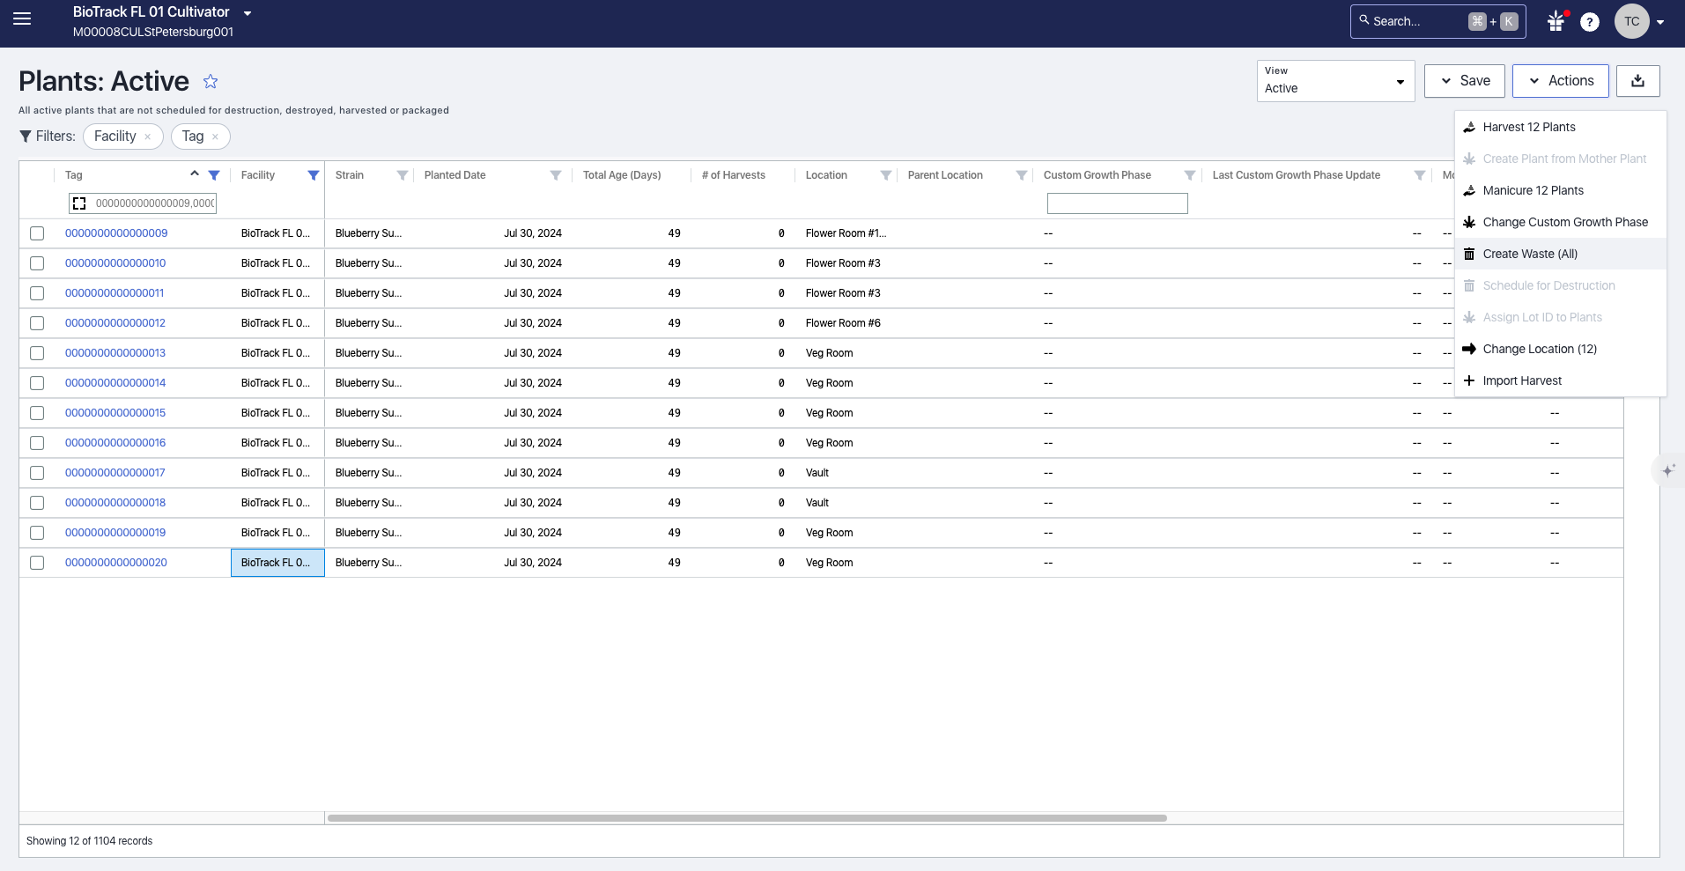Click the horizontal table scrollbar
This screenshot has width=1685, height=871.
point(747,818)
